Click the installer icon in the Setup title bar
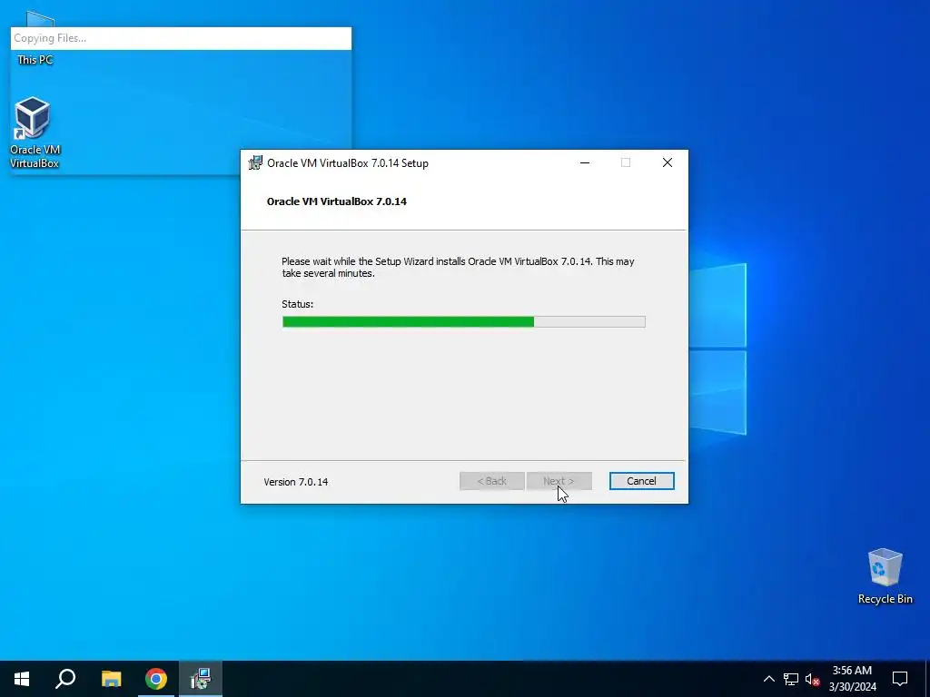 [x=255, y=163]
